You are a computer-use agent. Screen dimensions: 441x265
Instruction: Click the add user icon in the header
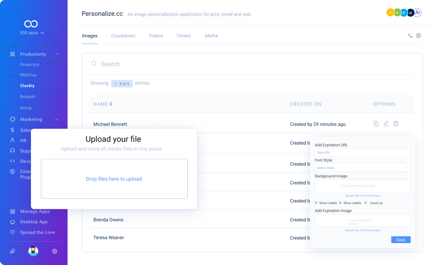[x=418, y=13]
